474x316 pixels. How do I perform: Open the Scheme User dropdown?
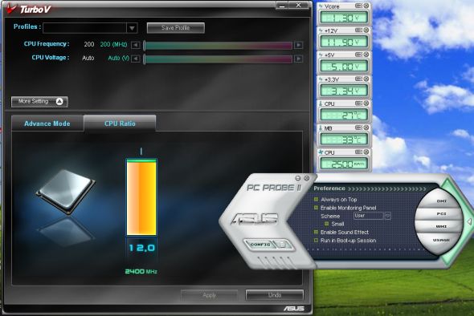pyautogui.click(x=387, y=216)
